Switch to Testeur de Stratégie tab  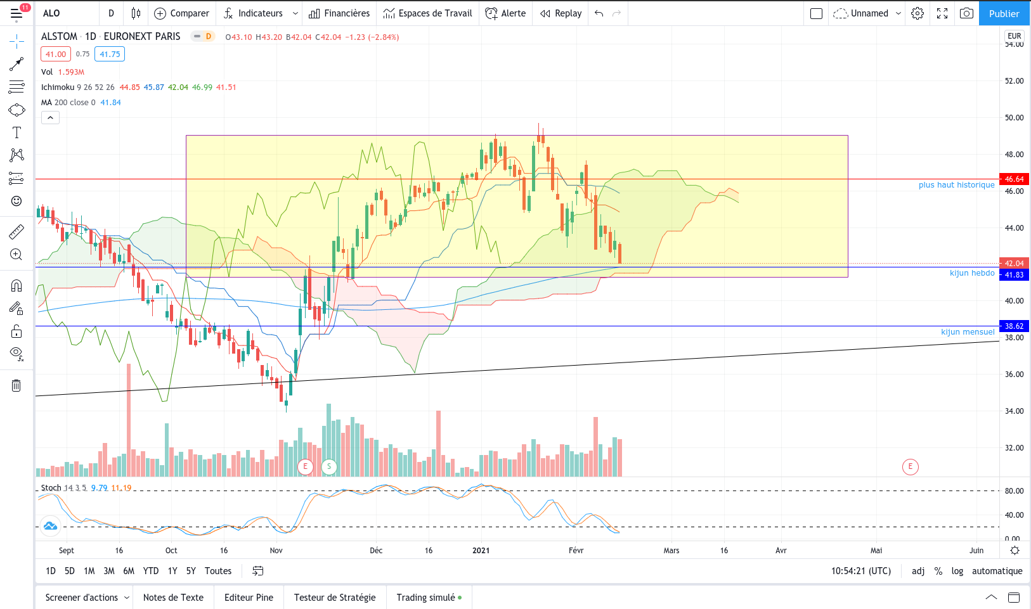pos(335,598)
